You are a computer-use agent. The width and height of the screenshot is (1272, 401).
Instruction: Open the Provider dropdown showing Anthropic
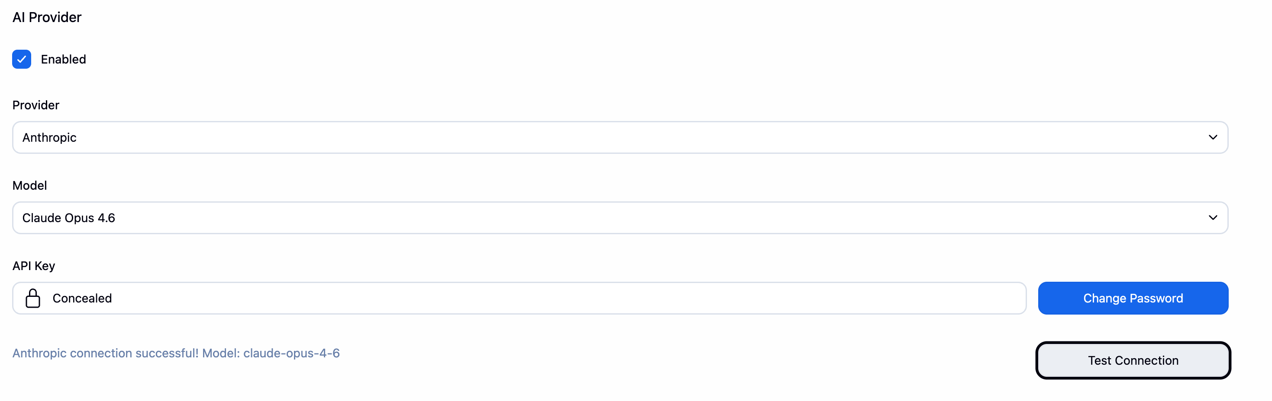(620, 137)
